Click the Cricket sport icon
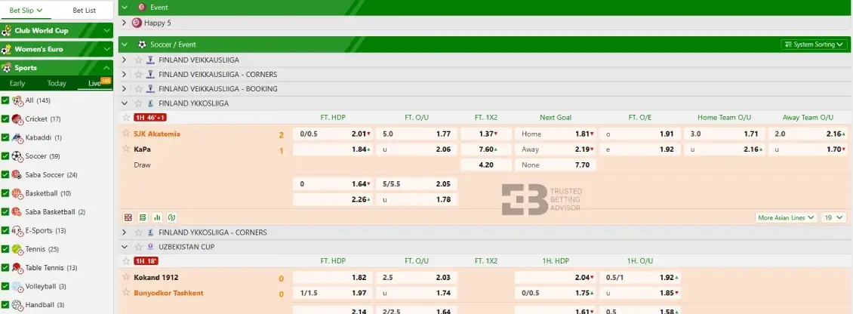Screen dimensions: 853x314 17,119
